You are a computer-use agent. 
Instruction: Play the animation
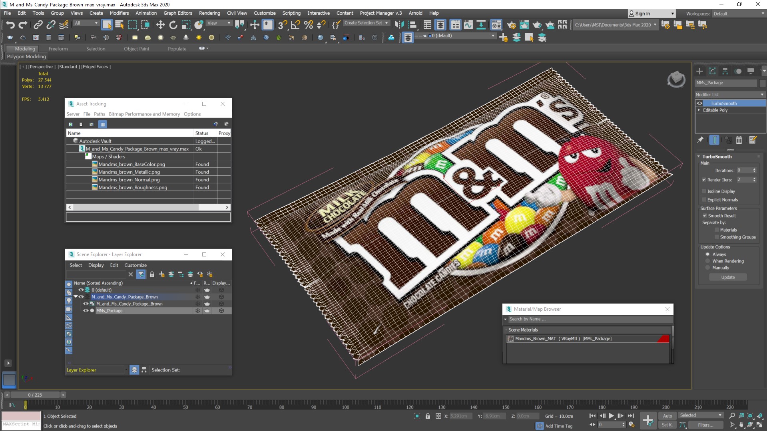coord(612,416)
